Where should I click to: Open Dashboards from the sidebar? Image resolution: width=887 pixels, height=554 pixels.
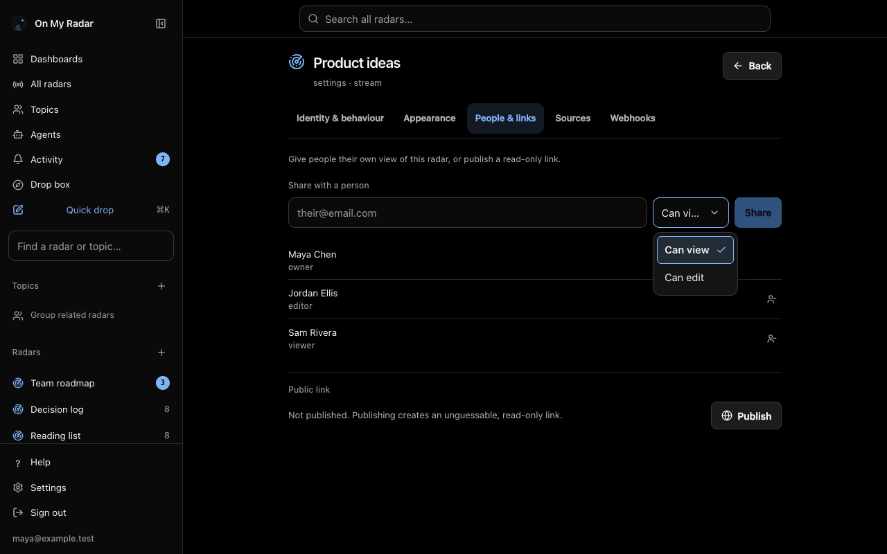tap(91, 59)
